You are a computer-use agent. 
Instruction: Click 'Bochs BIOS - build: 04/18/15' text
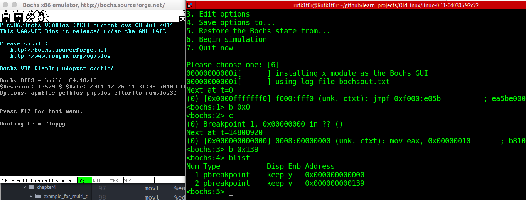point(48,80)
